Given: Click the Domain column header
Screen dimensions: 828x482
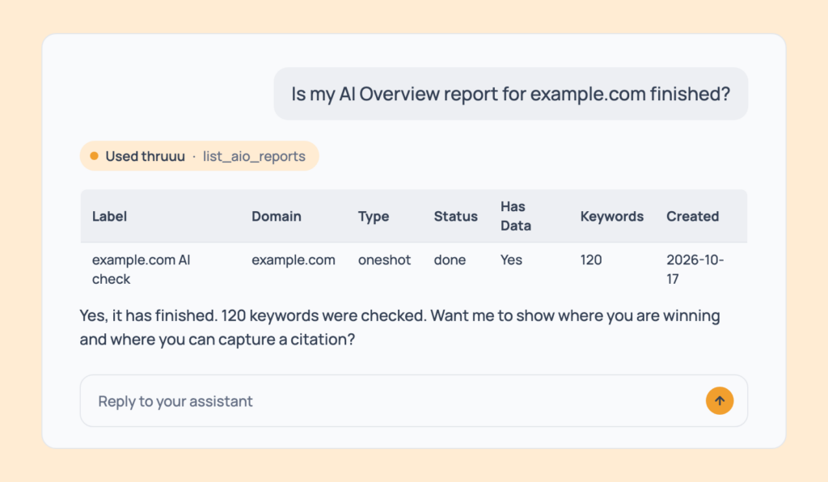Looking at the screenshot, I should (277, 217).
